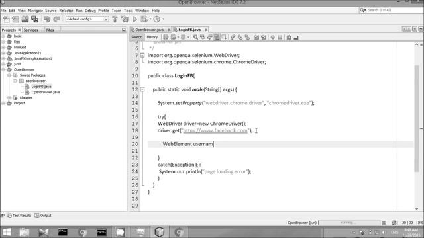Screen dimensions: 424x238
Task: Click the Redo toolbar icon
Action: click(x=56, y=19)
